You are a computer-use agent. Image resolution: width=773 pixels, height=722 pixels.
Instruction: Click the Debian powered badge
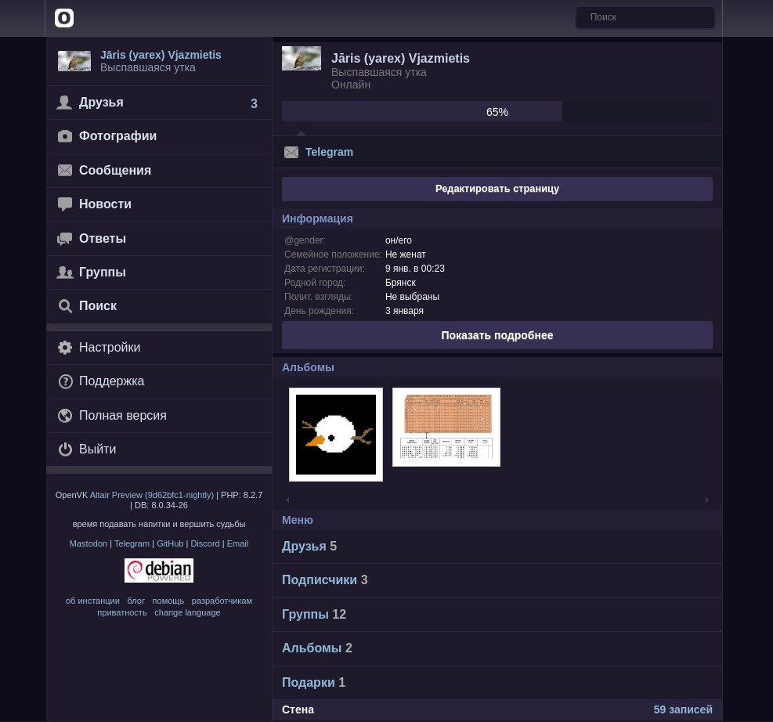point(159,570)
